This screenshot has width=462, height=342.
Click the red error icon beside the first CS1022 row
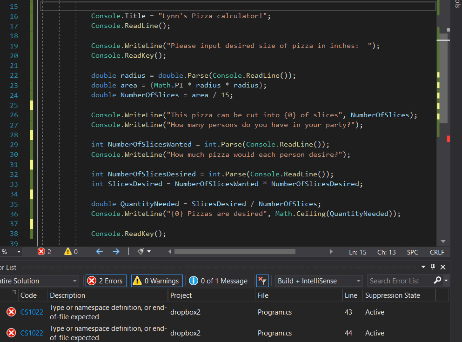coord(11,312)
